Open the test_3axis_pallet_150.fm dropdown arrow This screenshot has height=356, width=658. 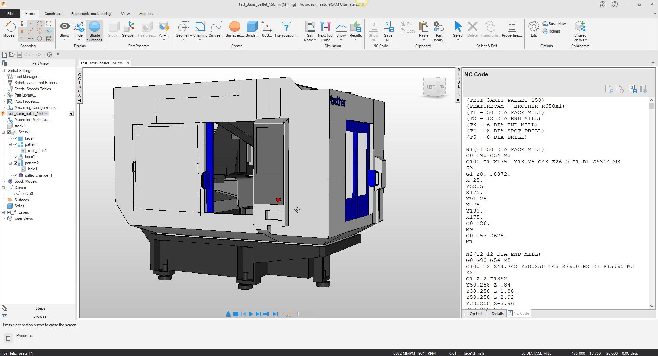pos(71,114)
